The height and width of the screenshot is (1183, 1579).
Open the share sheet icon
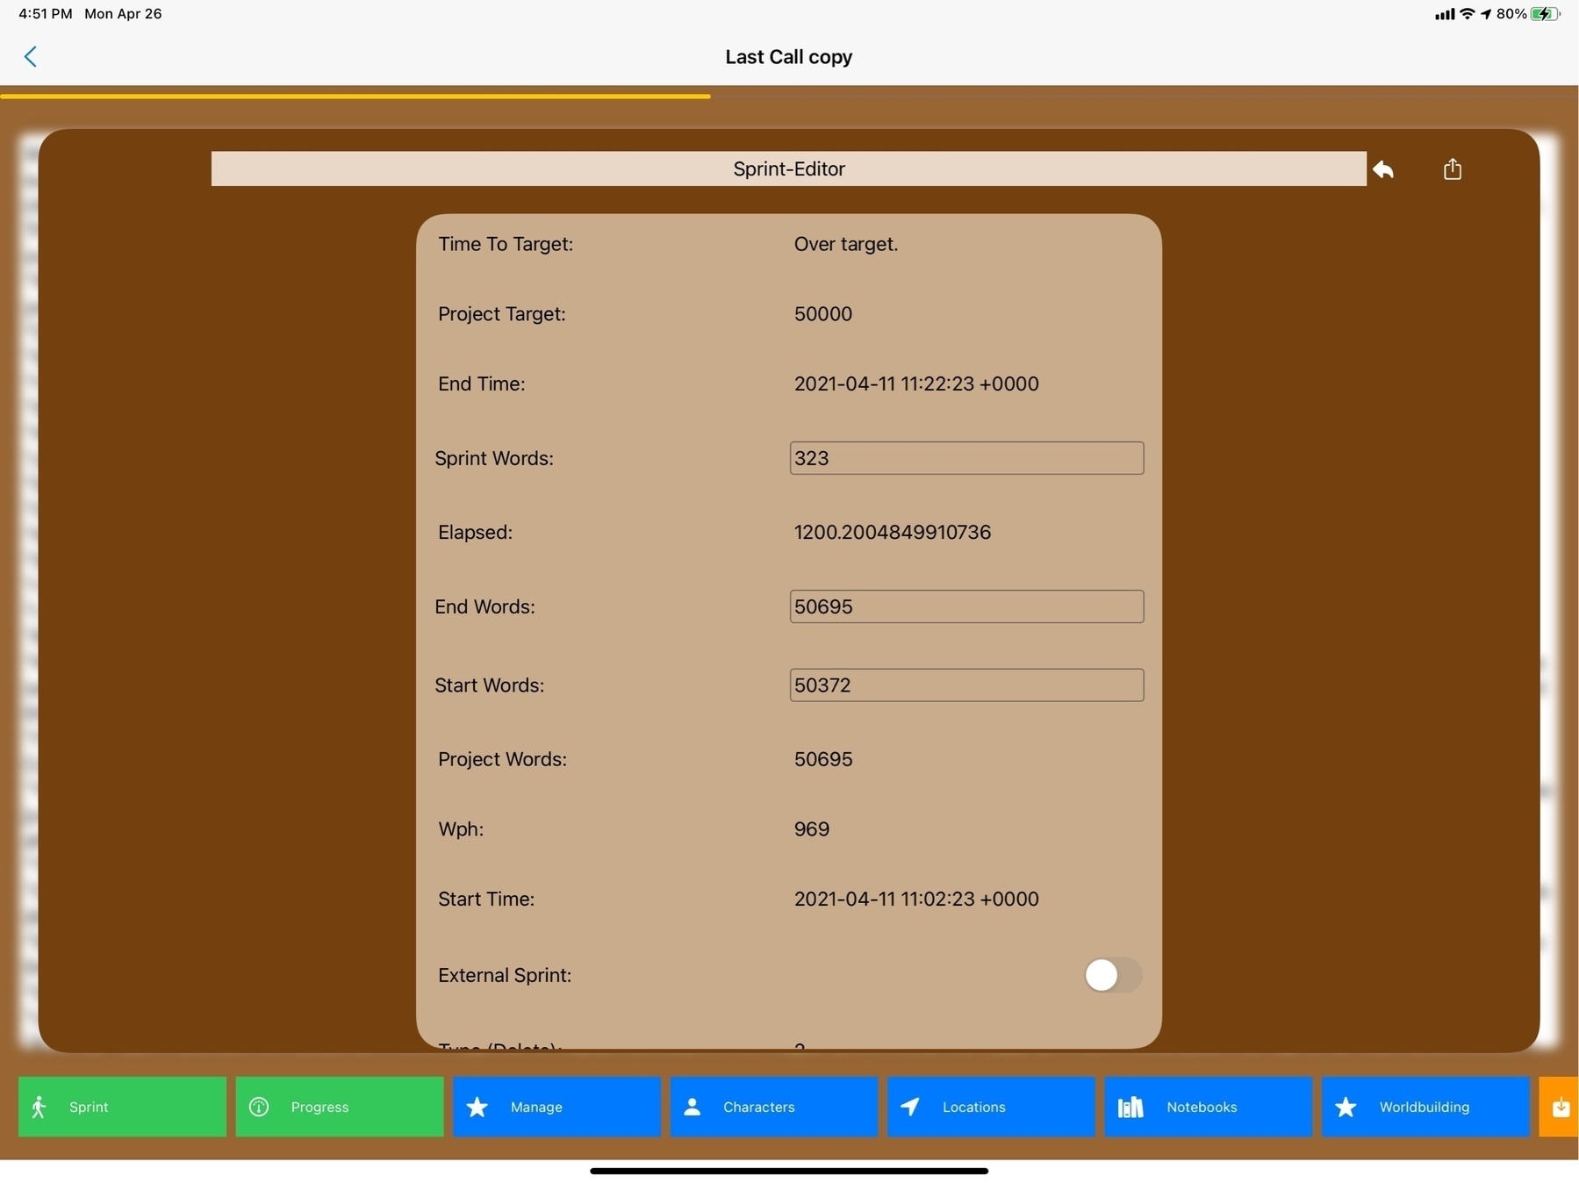click(x=1452, y=169)
